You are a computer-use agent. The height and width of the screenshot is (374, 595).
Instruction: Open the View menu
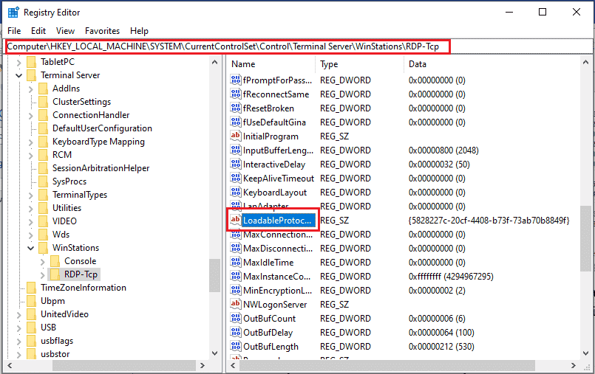(x=65, y=31)
